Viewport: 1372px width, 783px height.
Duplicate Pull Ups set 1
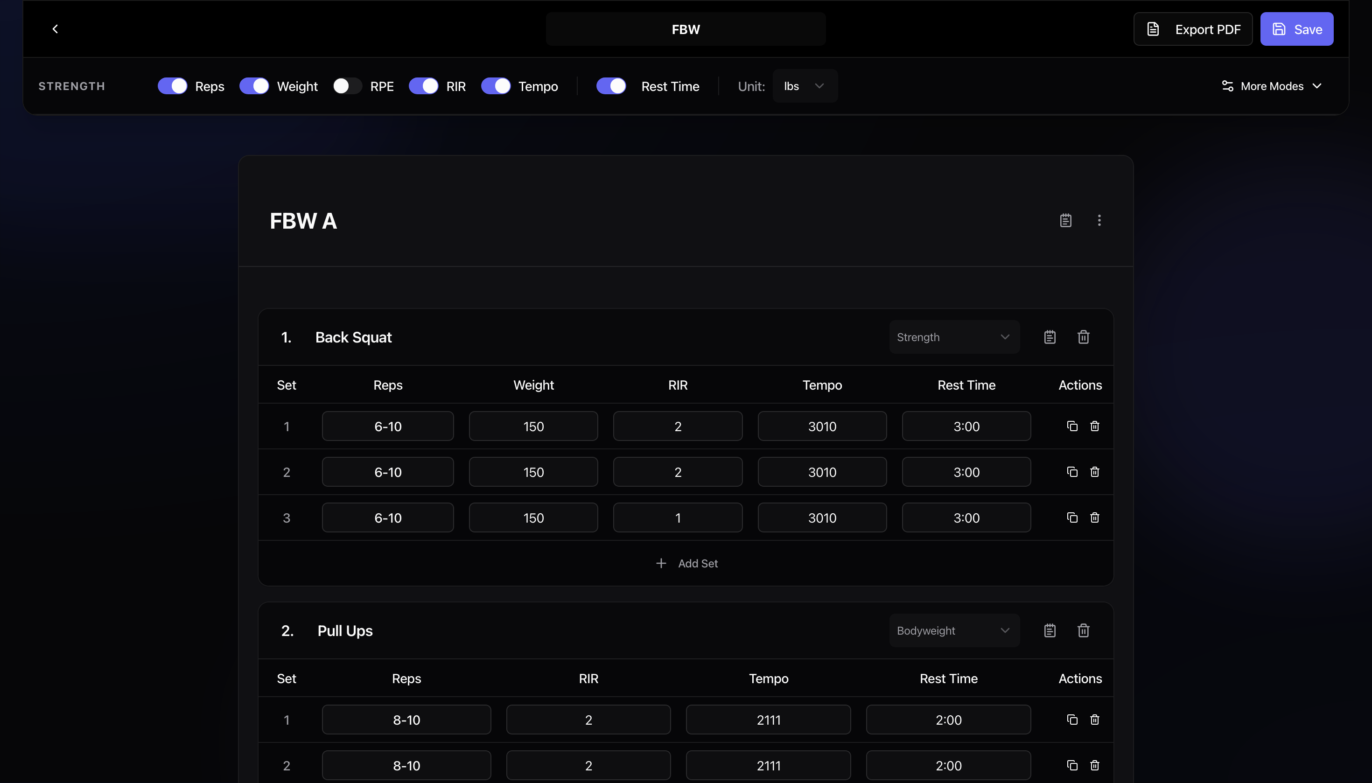(1072, 720)
